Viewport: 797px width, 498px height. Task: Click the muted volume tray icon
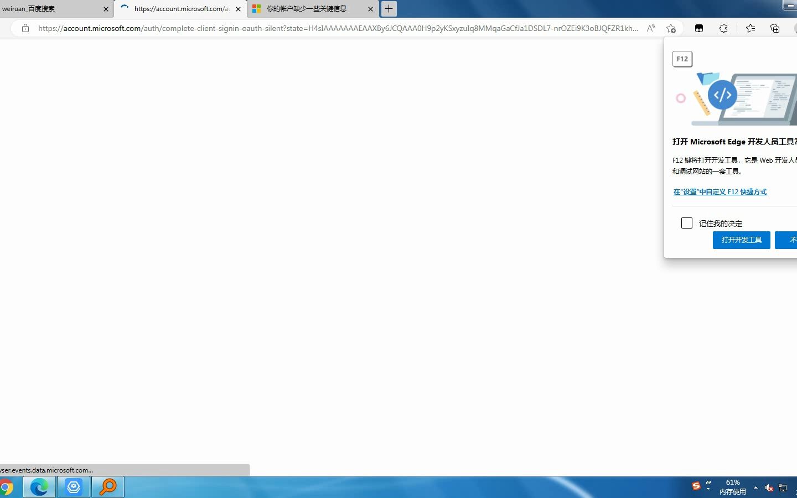click(x=769, y=487)
